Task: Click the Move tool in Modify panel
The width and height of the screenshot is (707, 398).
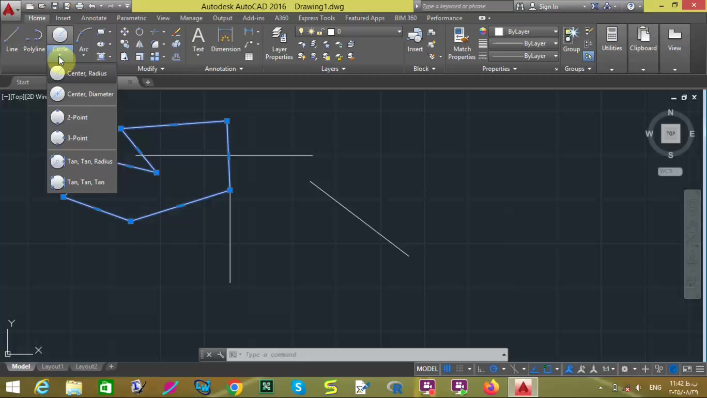Action: (x=125, y=32)
